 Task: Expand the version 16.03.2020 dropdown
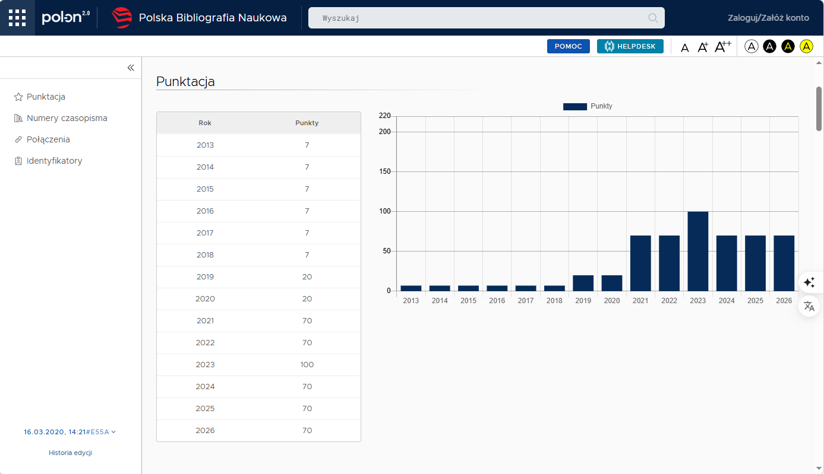click(x=70, y=432)
